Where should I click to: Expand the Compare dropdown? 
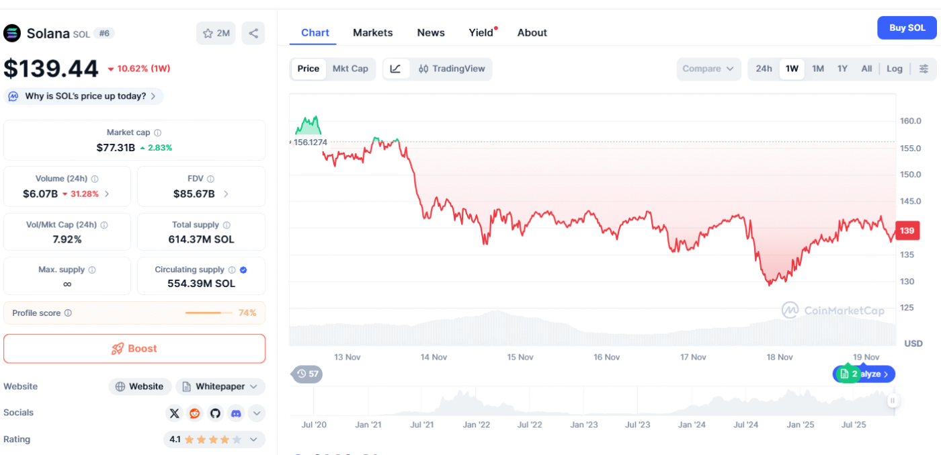pos(708,69)
